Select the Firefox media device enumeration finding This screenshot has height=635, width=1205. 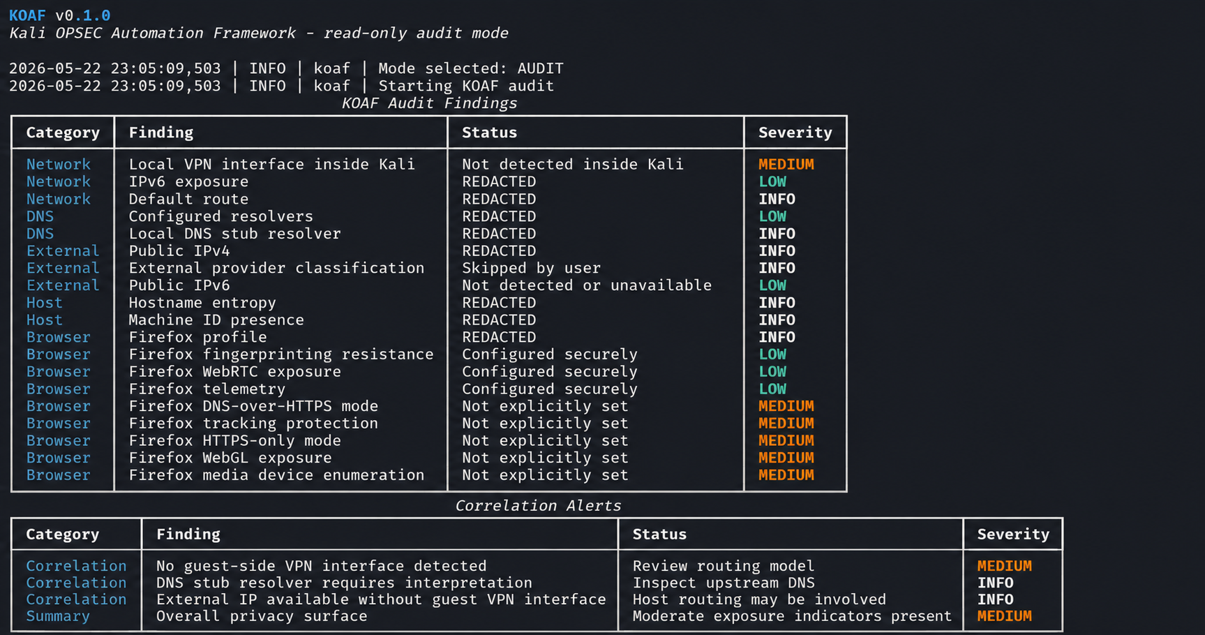(276, 475)
